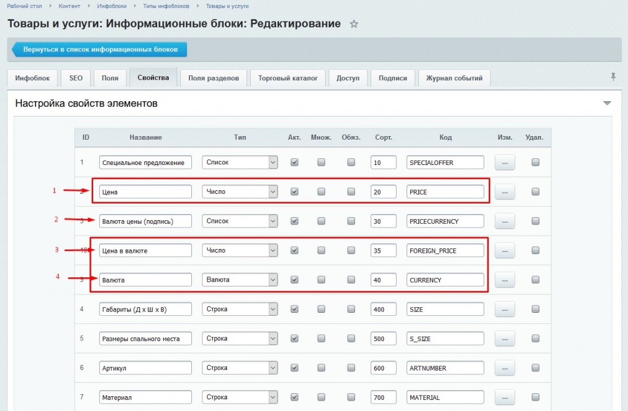Screen dimensions: 628x411
Task: Open edit dialog for FOREIGN_PRICE property
Action: [505, 251]
